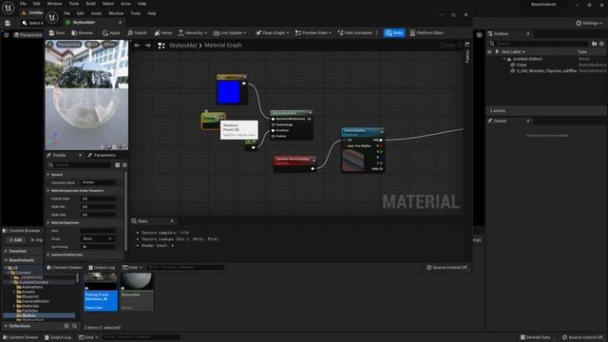Expand the Favorites section
608x342 pixels.
pyautogui.click(x=6, y=251)
